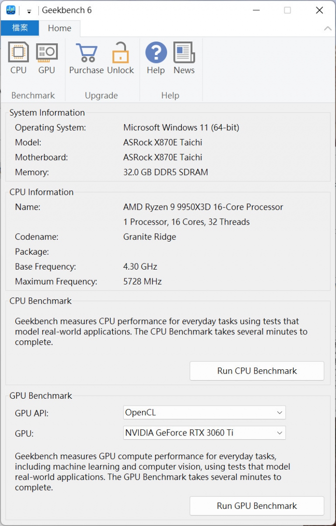Switch to the Home ribbon tab
The width and height of the screenshot is (336, 526).
(x=59, y=28)
